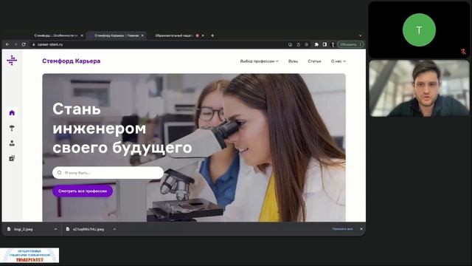Click the search magnifier icon in hero field

click(x=59, y=172)
